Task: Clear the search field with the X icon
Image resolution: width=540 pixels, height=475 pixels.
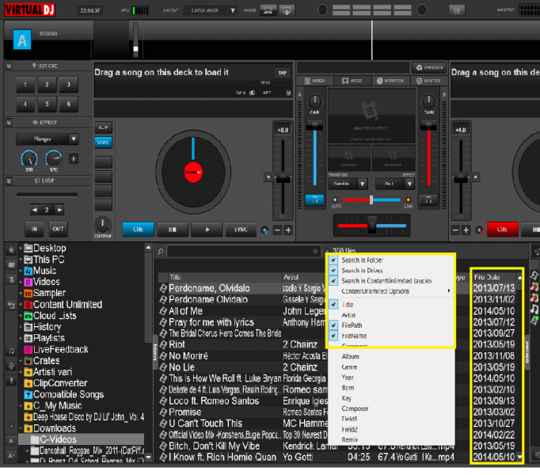Action: coord(315,252)
